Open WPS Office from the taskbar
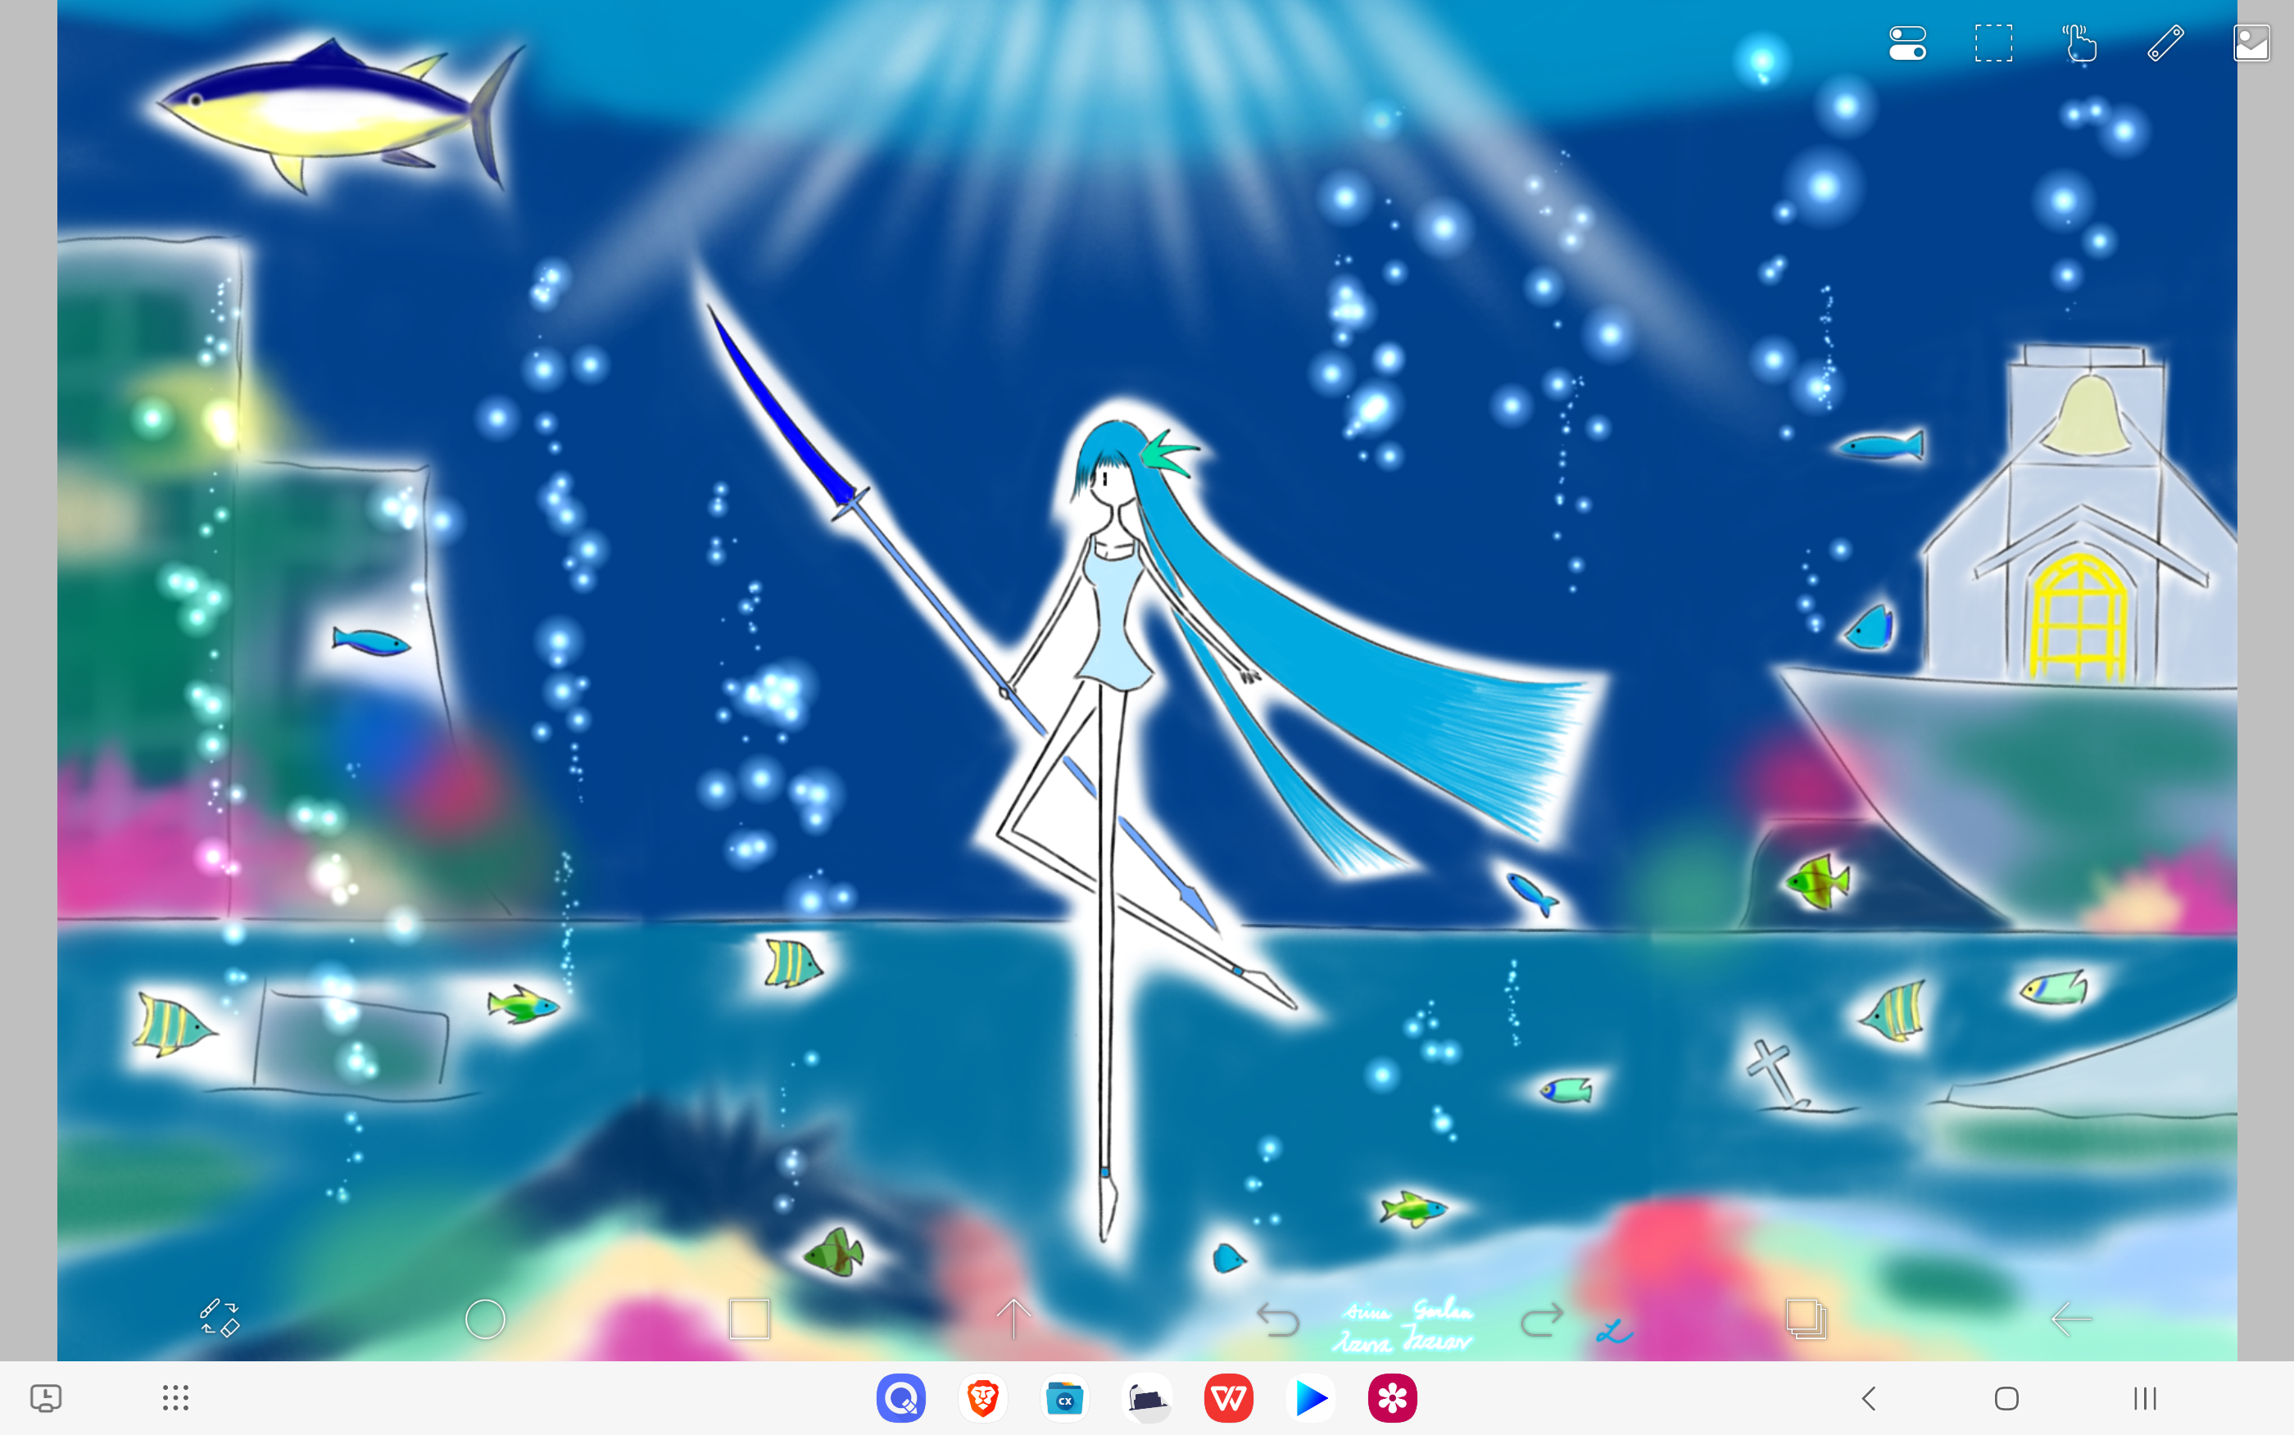 pyautogui.click(x=1228, y=1398)
